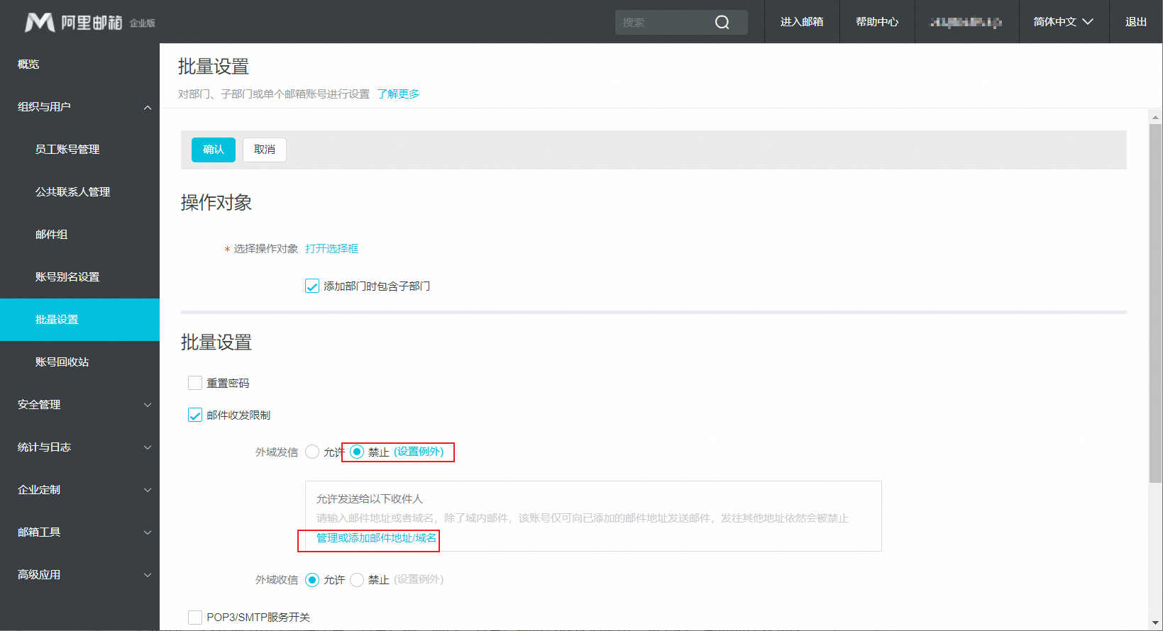The width and height of the screenshot is (1163, 631).
Task: Click the scrollbar up arrow
Action: coord(1156,117)
